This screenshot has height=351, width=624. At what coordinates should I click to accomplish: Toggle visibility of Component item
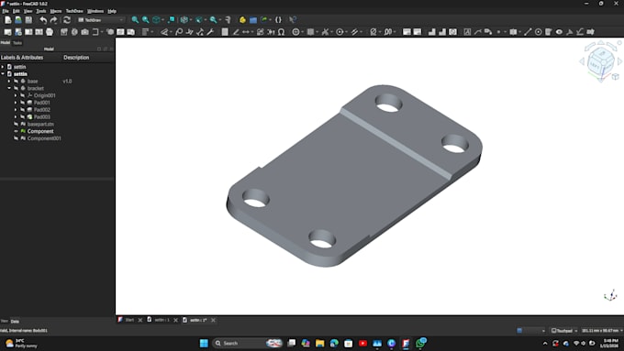[x=16, y=131]
